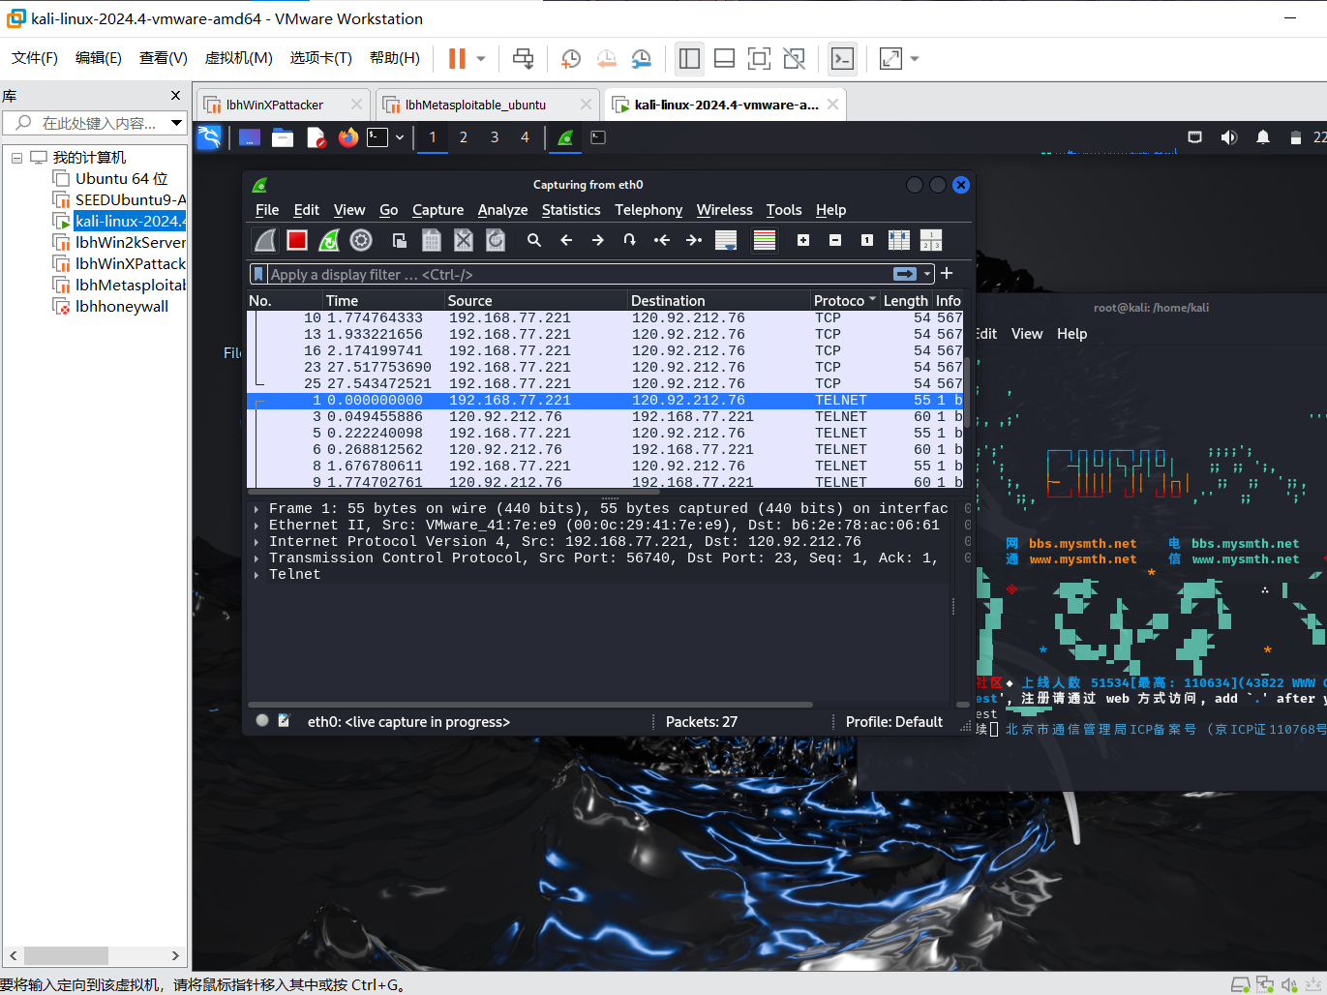The height and width of the screenshot is (995, 1327).
Task: Open capture file properties icon in status bar
Action: point(284,721)
